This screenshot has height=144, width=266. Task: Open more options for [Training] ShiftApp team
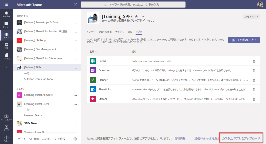point(75,41)
